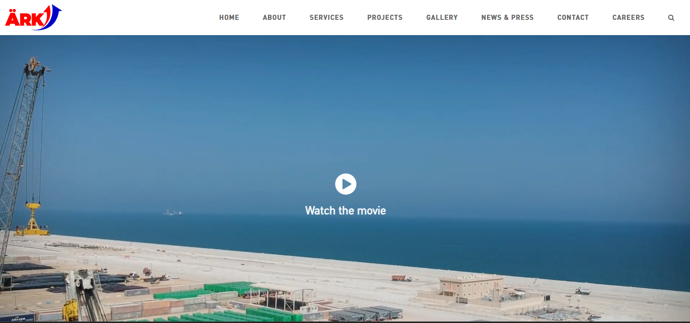
Task: Select SERVICES in the navigation bar
Action: [x=326, y=17]
